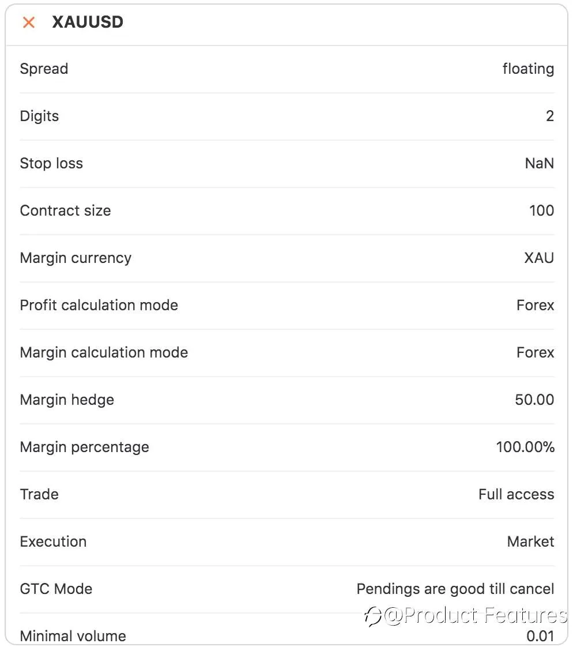Select the Full access trade value

[x=516, y=494]
